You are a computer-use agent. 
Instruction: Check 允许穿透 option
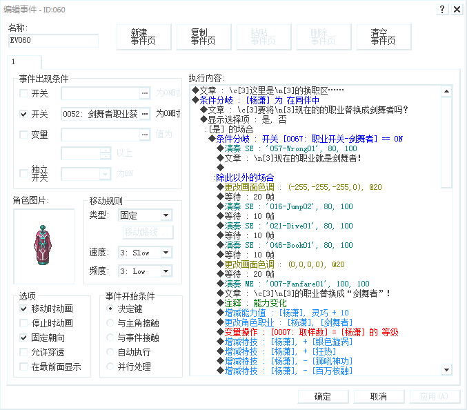pyautogui.click(x=23, y=352)
